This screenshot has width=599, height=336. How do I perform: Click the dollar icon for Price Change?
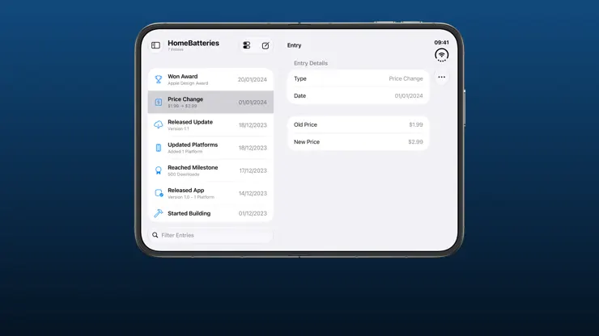pos(158,103)
